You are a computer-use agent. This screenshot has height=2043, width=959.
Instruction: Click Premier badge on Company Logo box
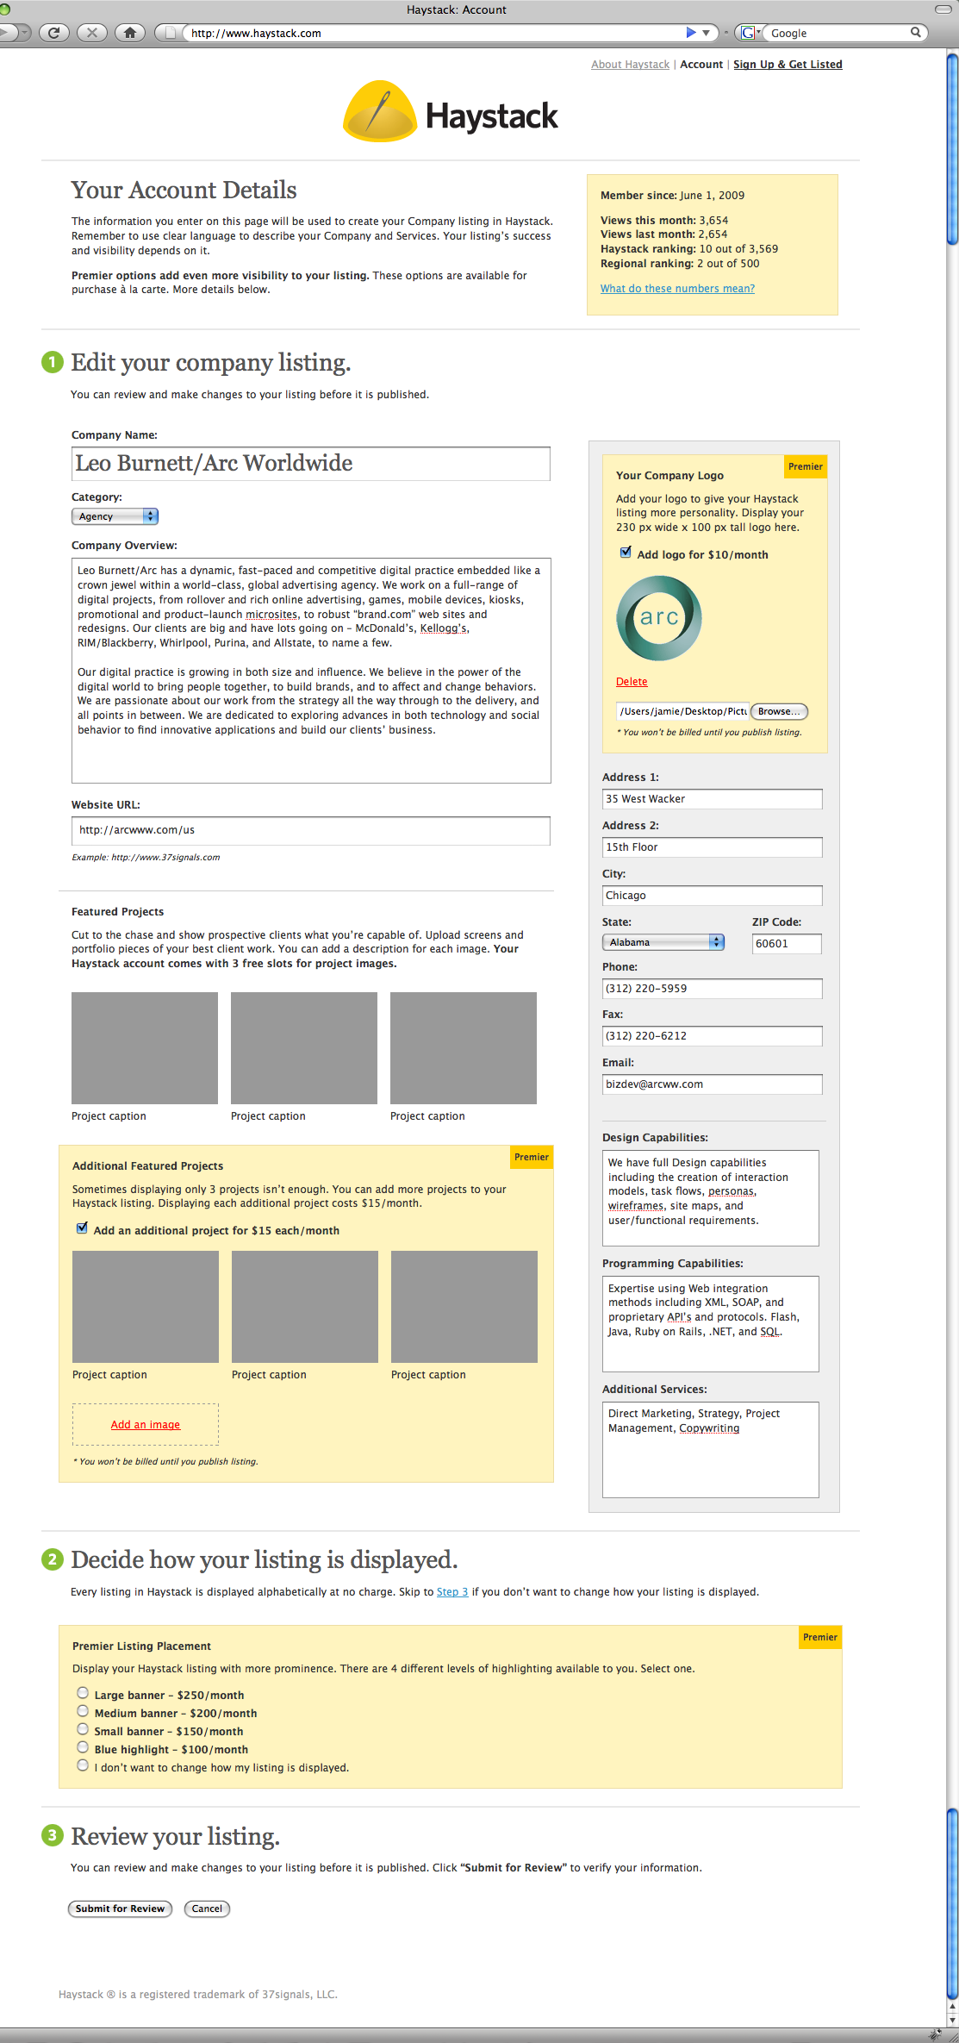806,466
